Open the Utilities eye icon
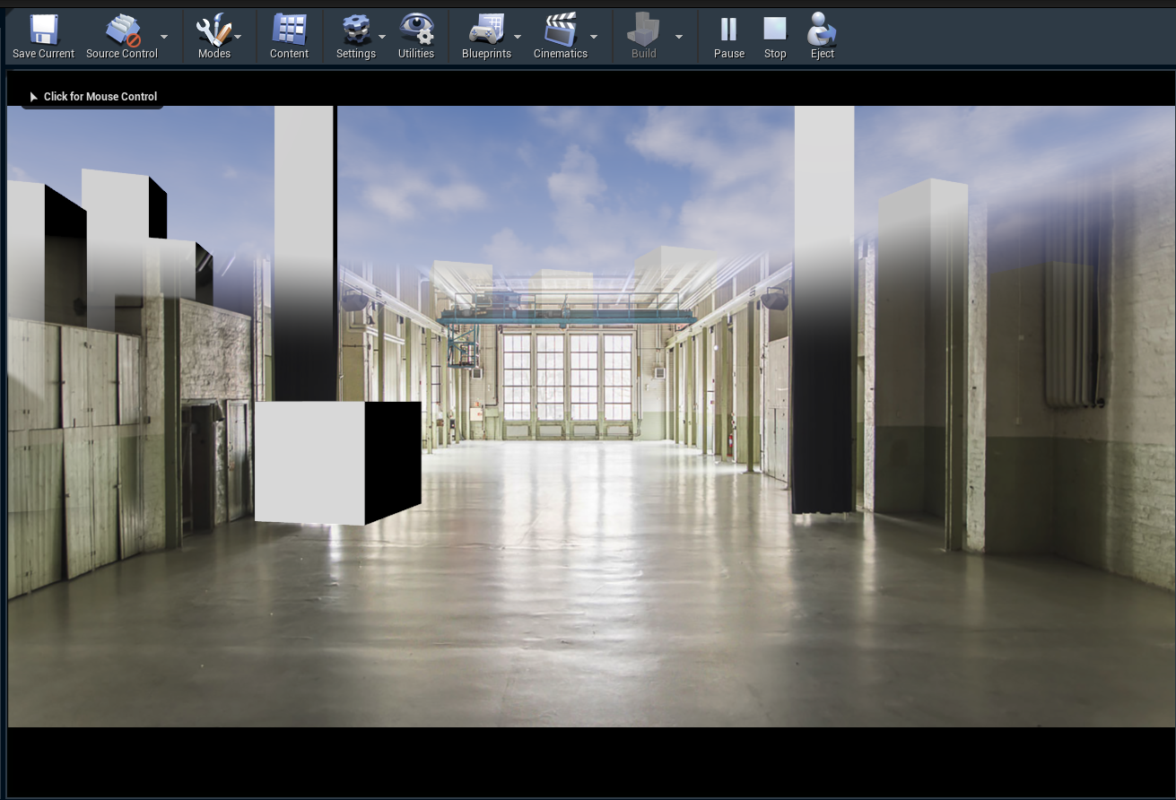This screenshot has width=1176, height=800. tap(416, 30)
